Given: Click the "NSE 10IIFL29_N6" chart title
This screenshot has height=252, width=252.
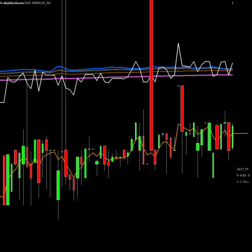Looking at the screenshot, I should [x=37, y=3].
